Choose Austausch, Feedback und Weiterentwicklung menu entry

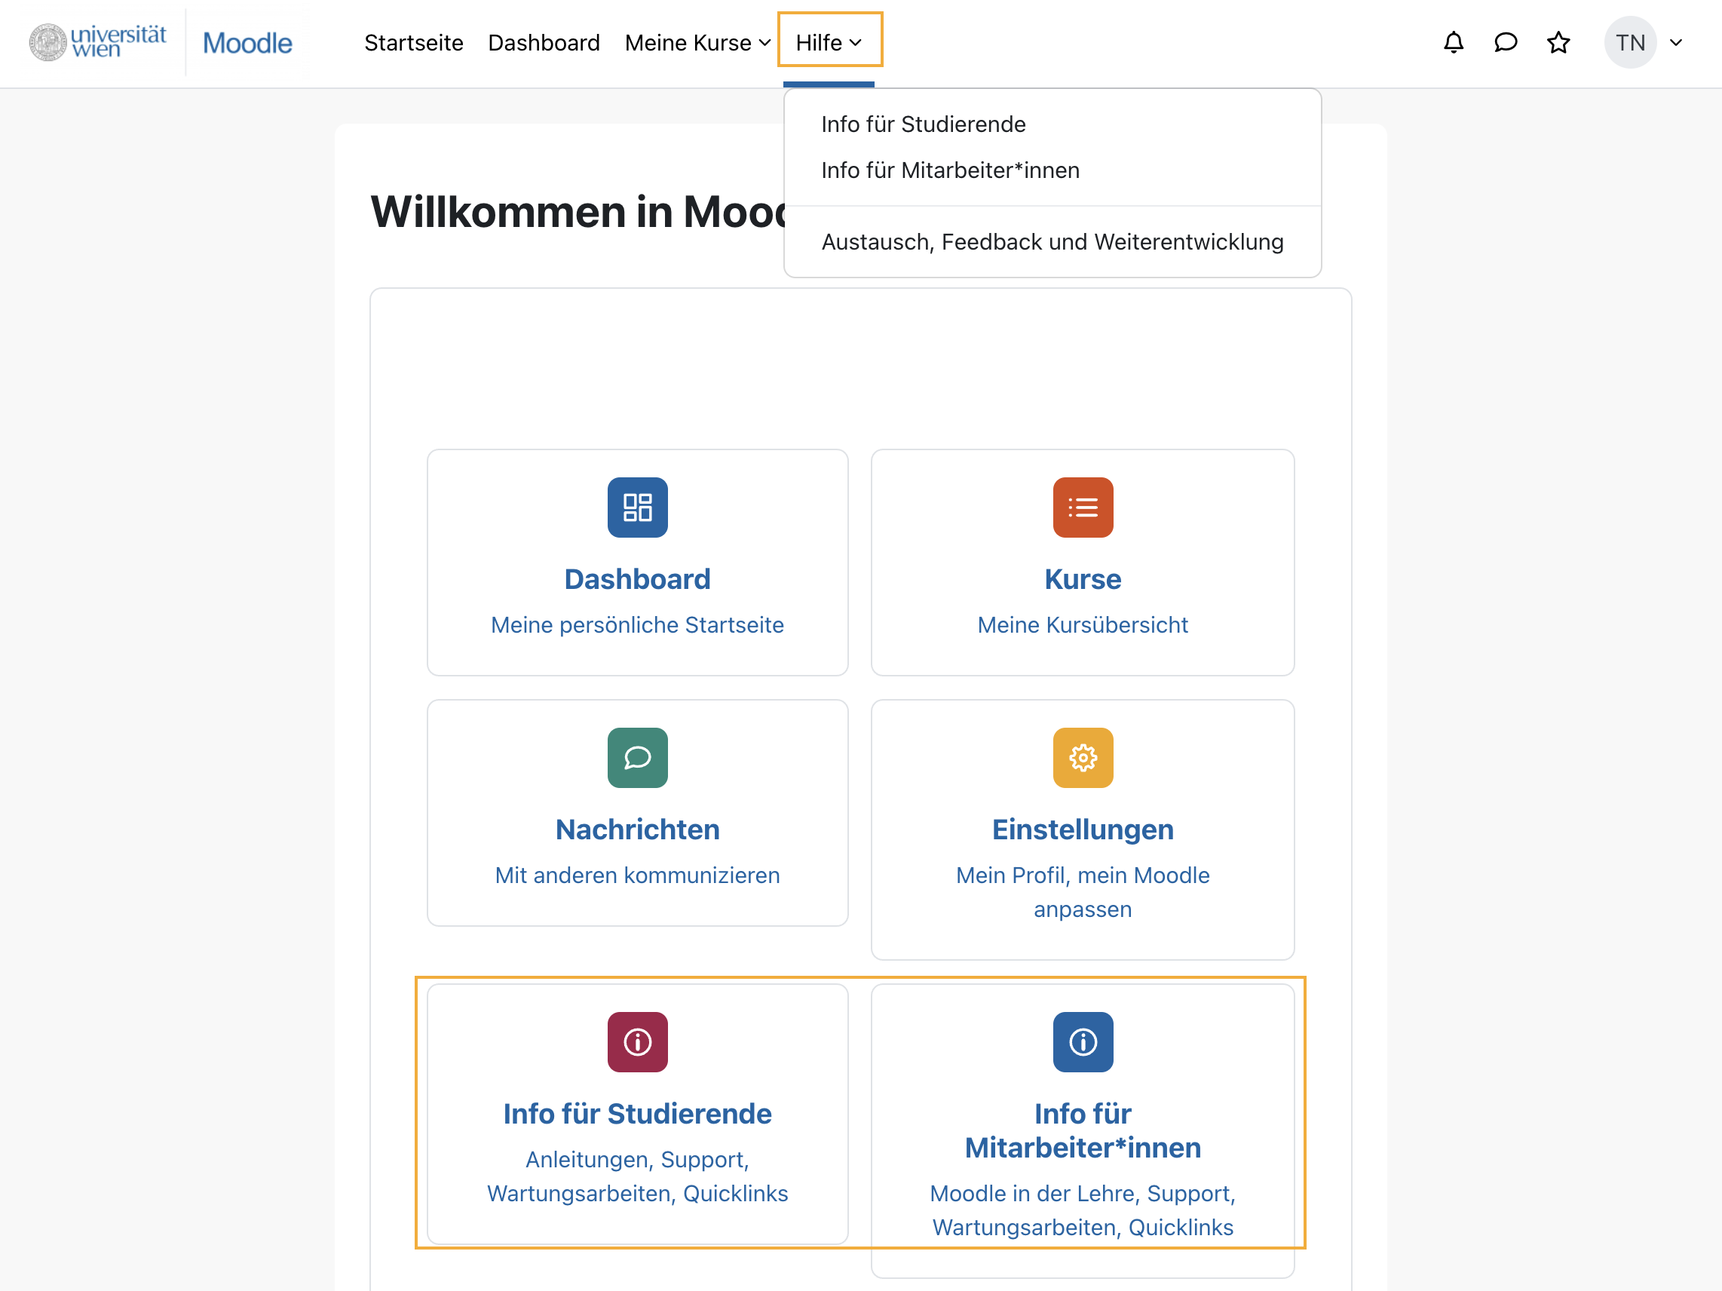tap(1052, 242)
